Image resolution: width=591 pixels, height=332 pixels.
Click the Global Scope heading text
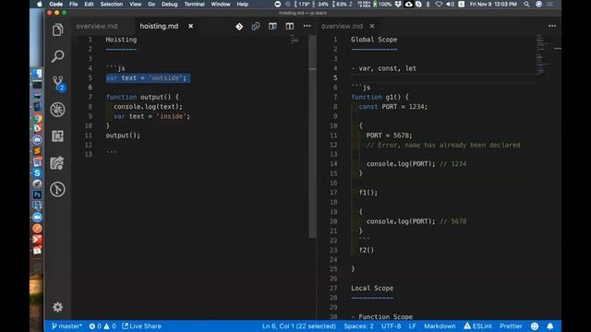pos(374,40)
